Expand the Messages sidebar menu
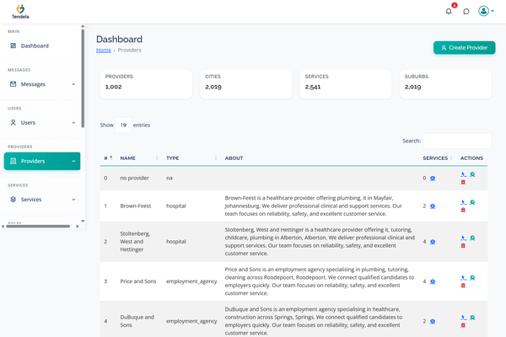 pyautogui.click(x=42, y=84)
